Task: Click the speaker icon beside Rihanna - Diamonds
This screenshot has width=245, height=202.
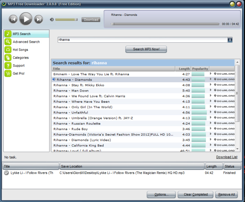Action: coord(54,79)
